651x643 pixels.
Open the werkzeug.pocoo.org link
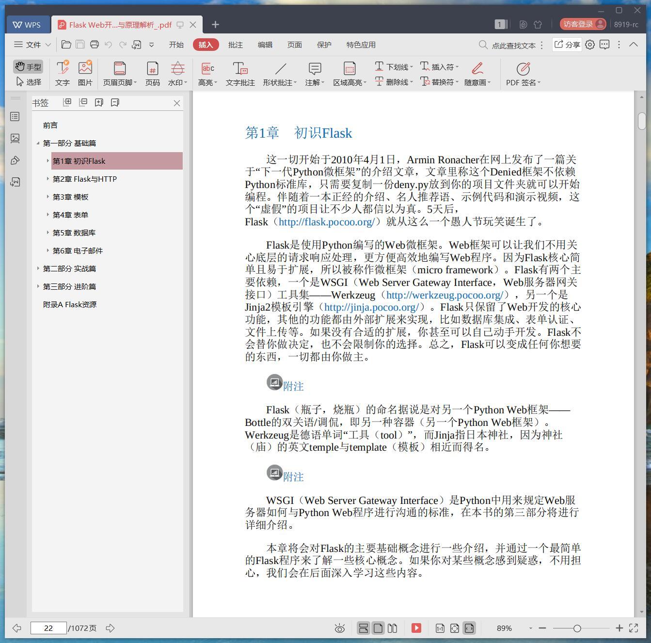click(x=445, y=295)
